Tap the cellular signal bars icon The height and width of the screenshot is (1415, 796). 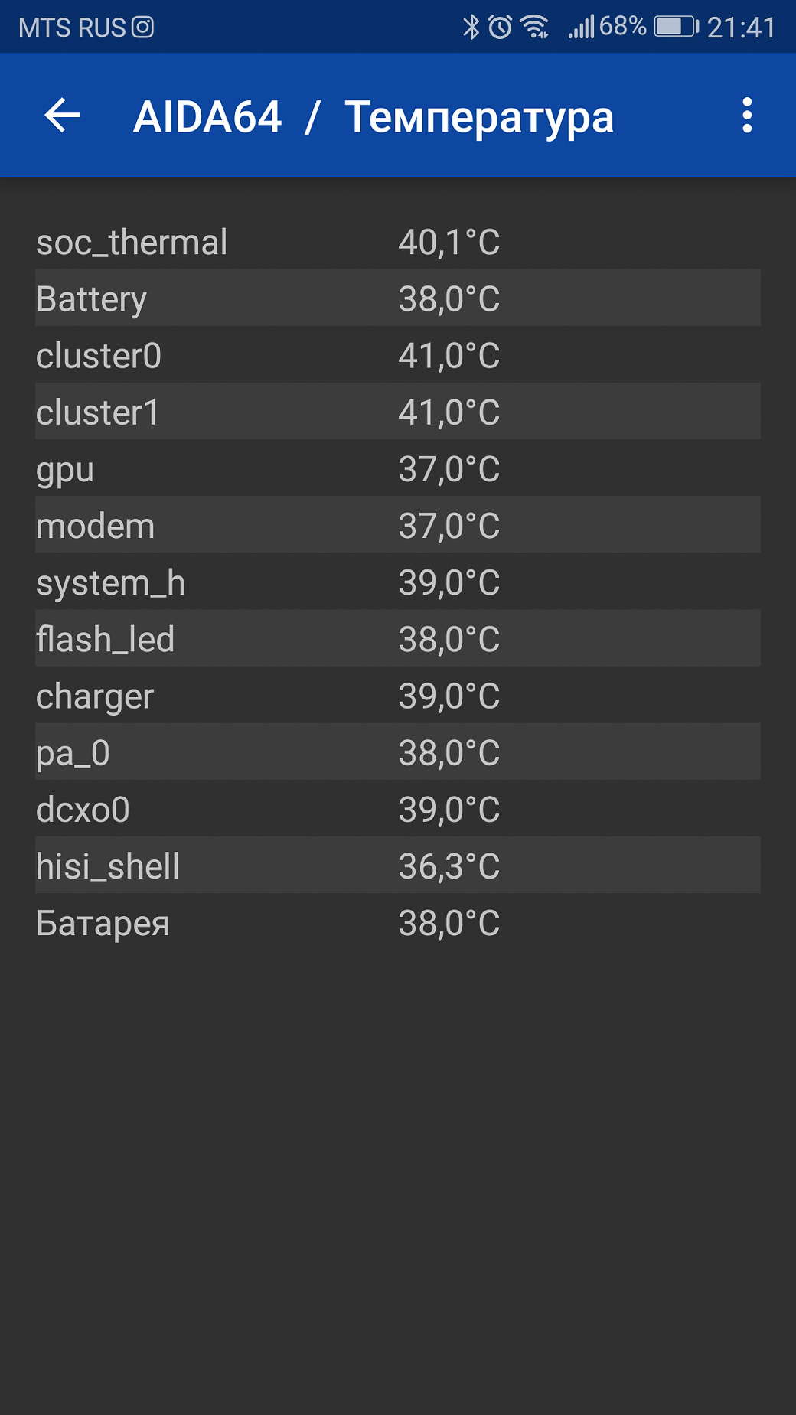581,28
